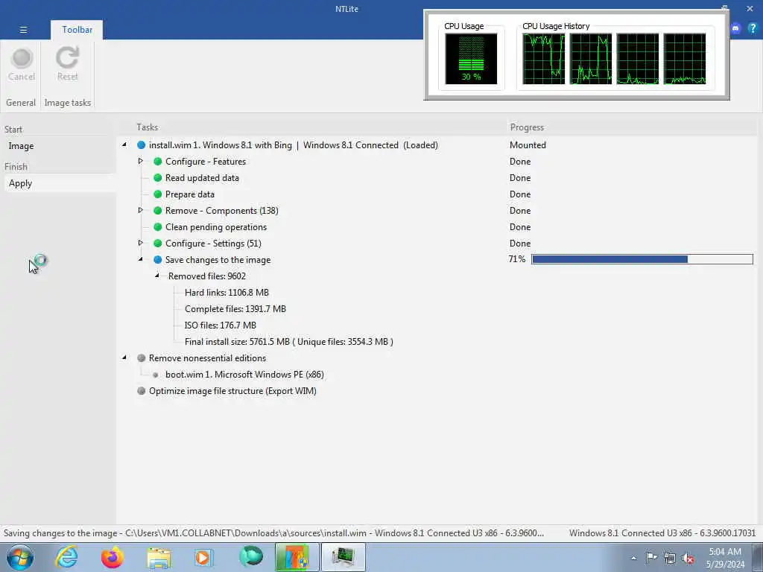Open the Image page in sidebar
Screen dimensions: 763x572
pos(60,146)
